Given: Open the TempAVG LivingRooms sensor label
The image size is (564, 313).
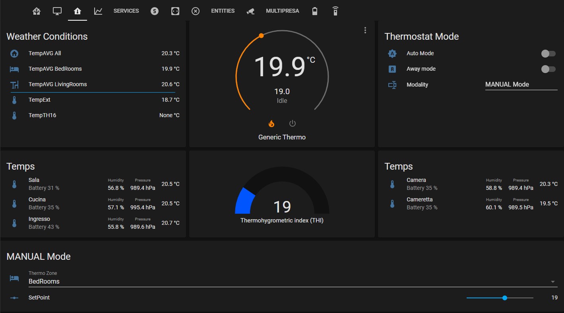Looking at the screenshot, I should (x=58, y=84).
